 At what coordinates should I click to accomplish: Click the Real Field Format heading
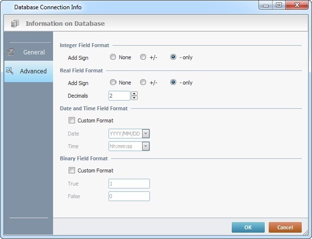[x=81, y=70]
